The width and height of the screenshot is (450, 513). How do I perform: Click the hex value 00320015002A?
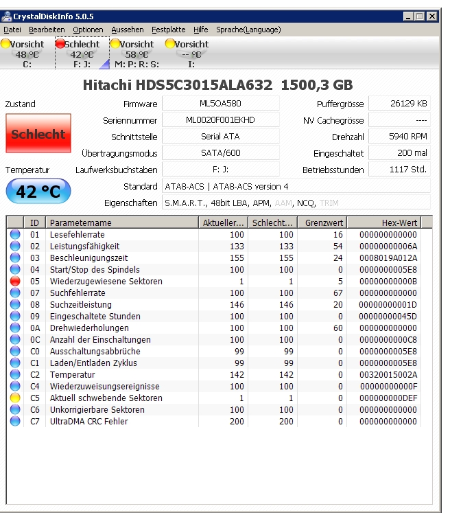[x=388, y=374]
